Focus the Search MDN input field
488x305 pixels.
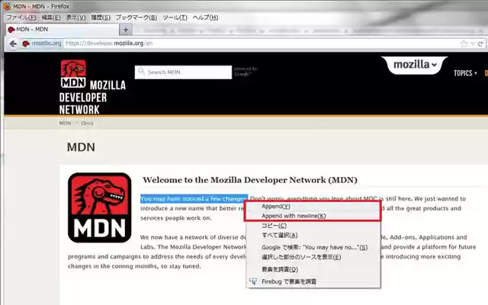click(x=183, y=72)
